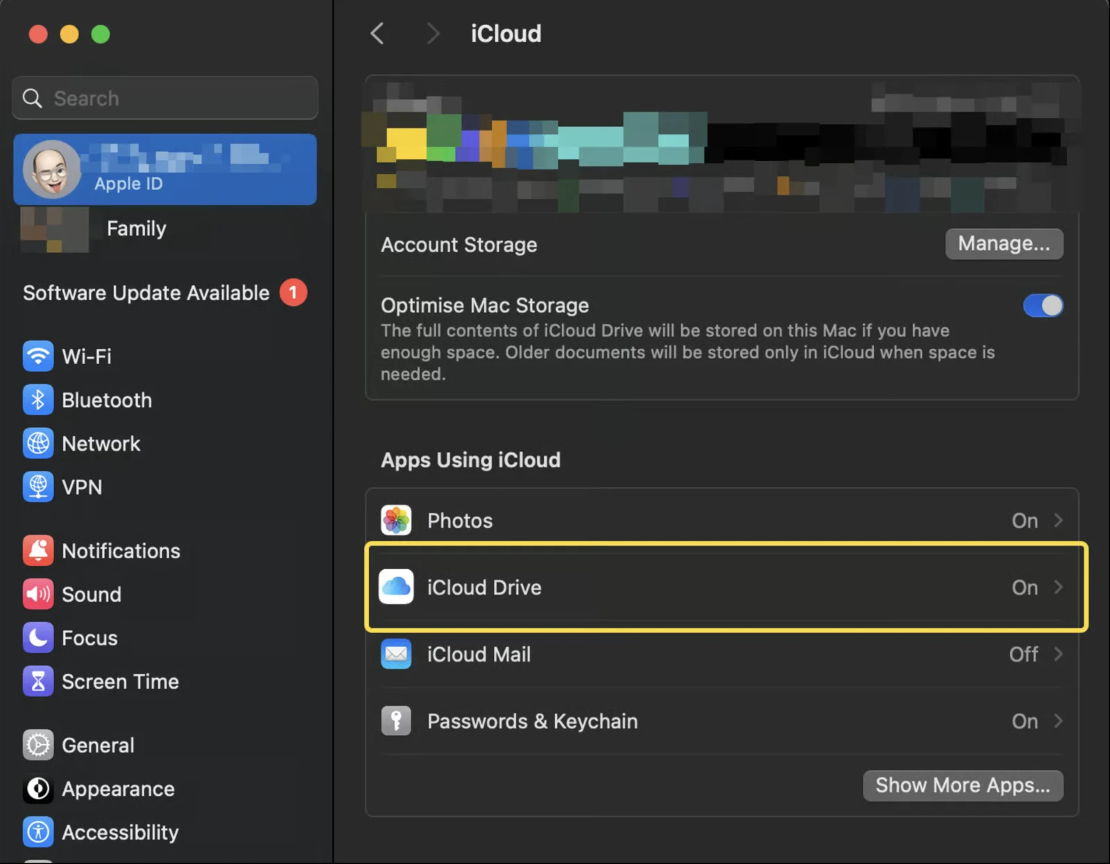Click the Apple ID memoji avatar
1110x864 pixels.
pos(52,169)
